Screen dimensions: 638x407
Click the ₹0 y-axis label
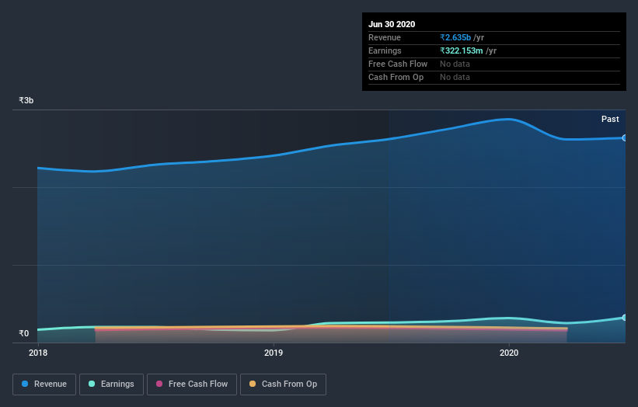(23, 333)
